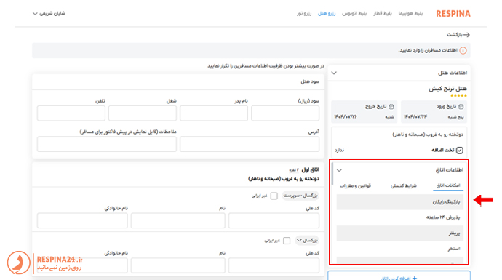Check non-Iranian box for second adult
The width and height of the screenshot is (502, 280).
[287, 240]
